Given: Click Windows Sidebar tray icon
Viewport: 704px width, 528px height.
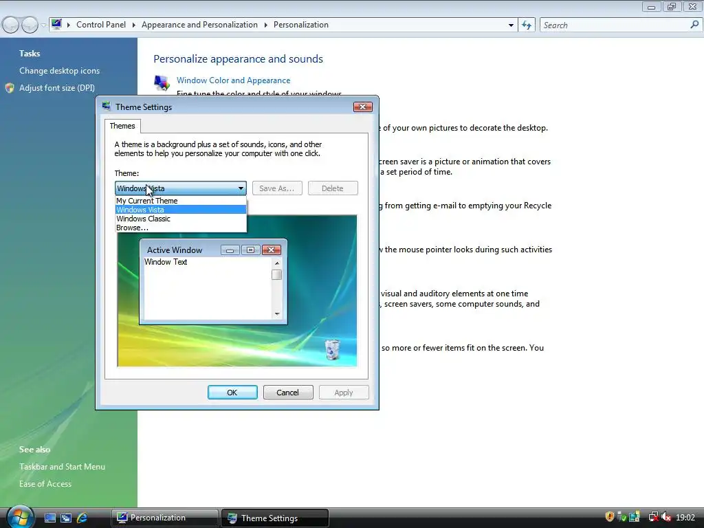Looking at the screenshot, I should 634,517.
